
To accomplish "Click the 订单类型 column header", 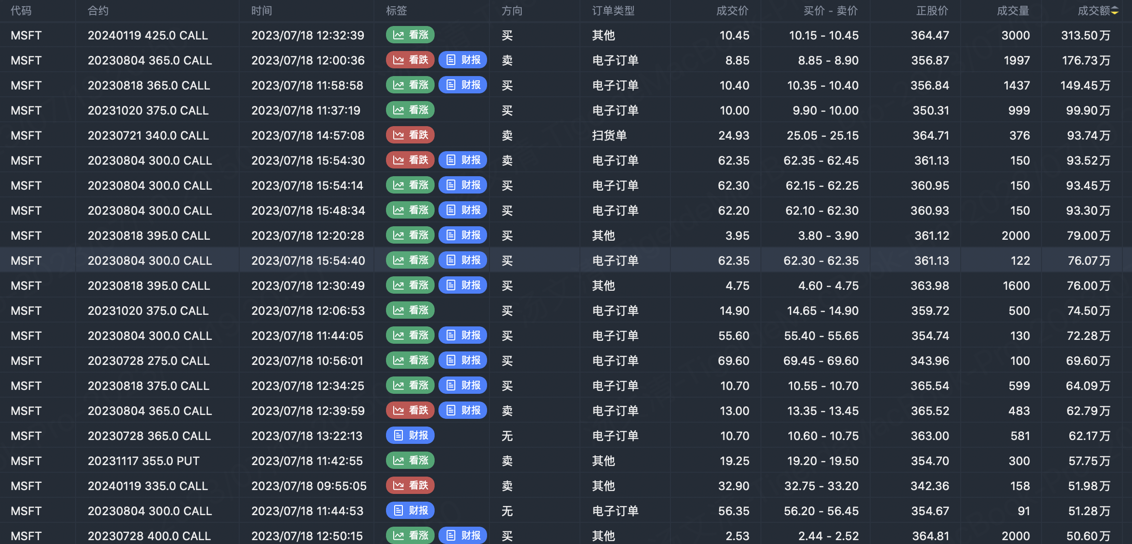I will (x=613, y=11).
